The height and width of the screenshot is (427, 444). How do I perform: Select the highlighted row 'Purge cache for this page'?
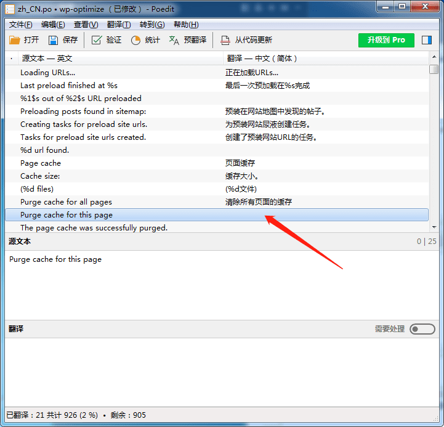[x=217, y=215]
